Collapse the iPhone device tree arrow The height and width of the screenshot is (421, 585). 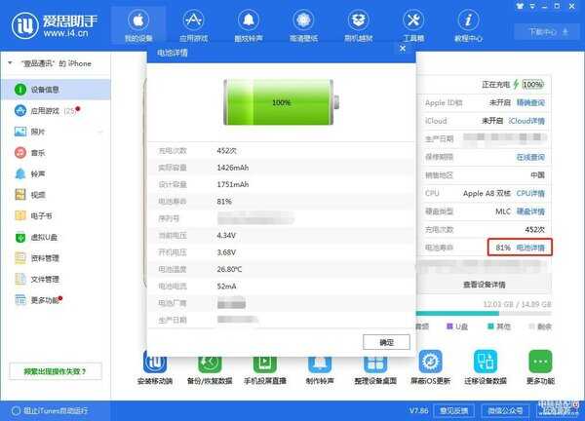click(10, 63)
